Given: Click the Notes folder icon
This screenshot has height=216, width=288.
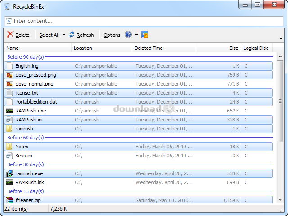Looking at the screenshot, I should coord(9,147).
